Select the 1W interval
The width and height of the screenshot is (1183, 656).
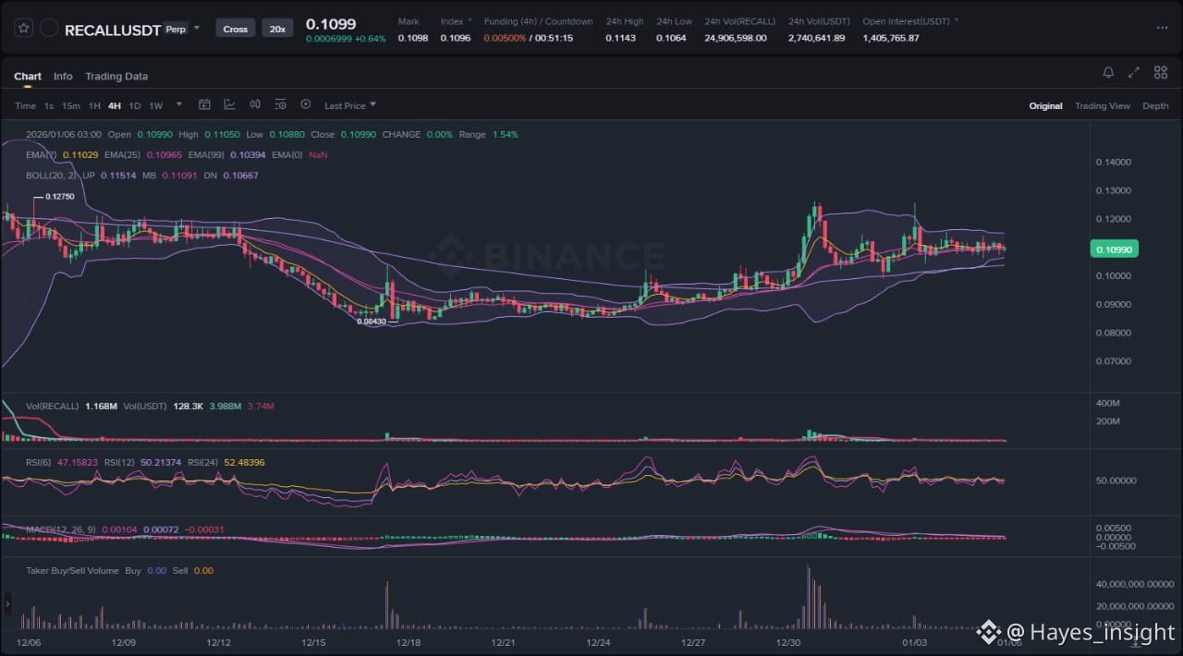click(x=155, y=106)
